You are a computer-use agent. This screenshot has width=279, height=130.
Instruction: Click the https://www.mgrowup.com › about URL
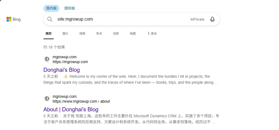click(x=81, y=101)
